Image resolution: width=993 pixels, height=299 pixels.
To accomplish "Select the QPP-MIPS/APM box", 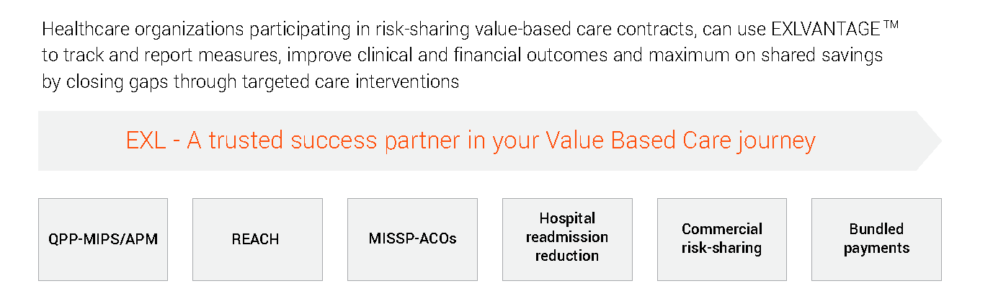I will [x=102, y=239].
